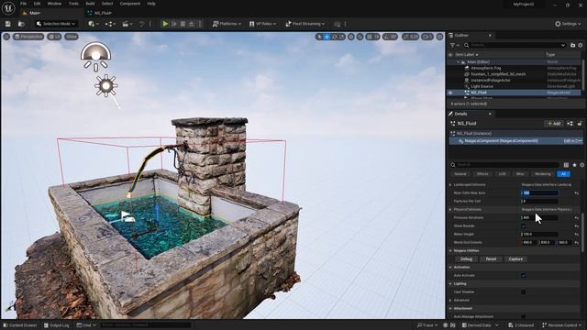
Task: Click the Outliner add folder icon
Action: pos(572,45)
